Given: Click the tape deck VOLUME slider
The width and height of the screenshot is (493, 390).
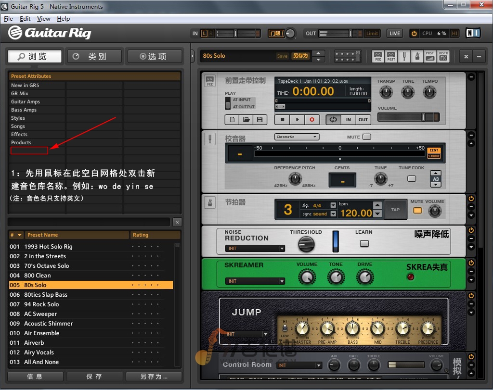Looking at the screenshot, I should [x=408, y=117].
